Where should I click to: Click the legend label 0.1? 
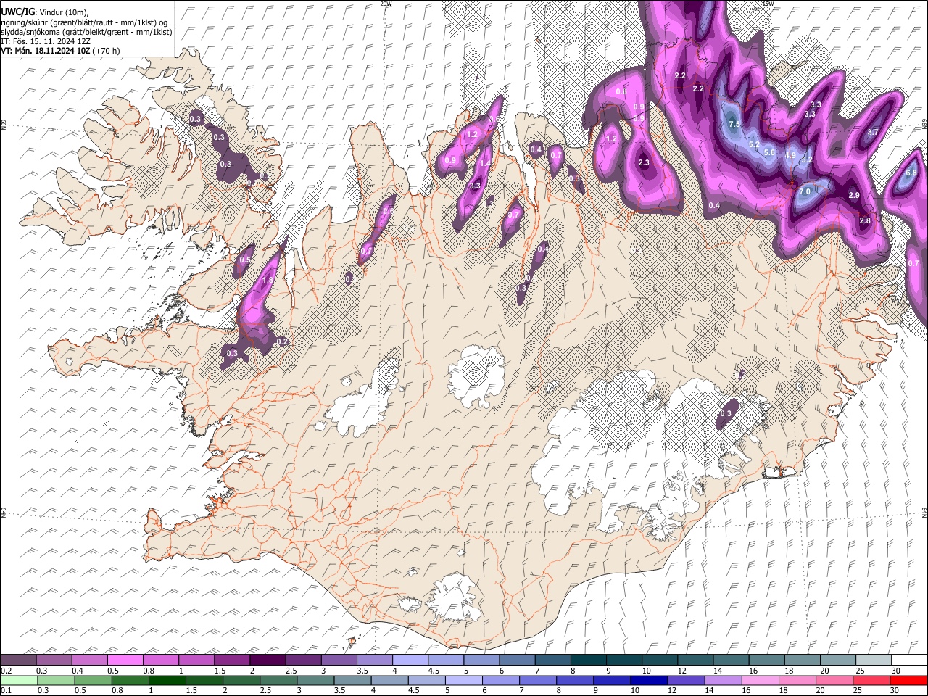tap(6, 691)
